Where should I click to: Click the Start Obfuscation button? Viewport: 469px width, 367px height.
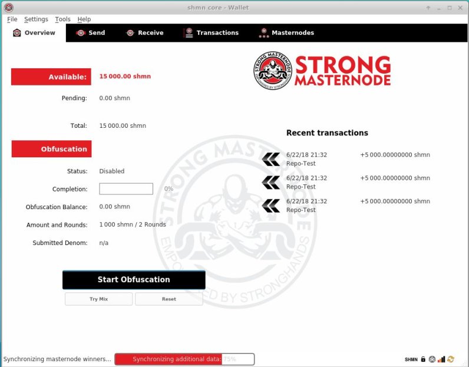coord(134,280)
